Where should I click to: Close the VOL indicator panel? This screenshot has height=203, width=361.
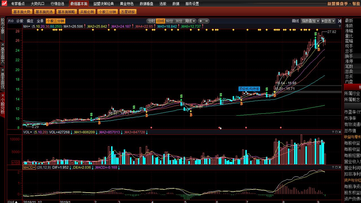pyautogui.click(x=340, y=132)
